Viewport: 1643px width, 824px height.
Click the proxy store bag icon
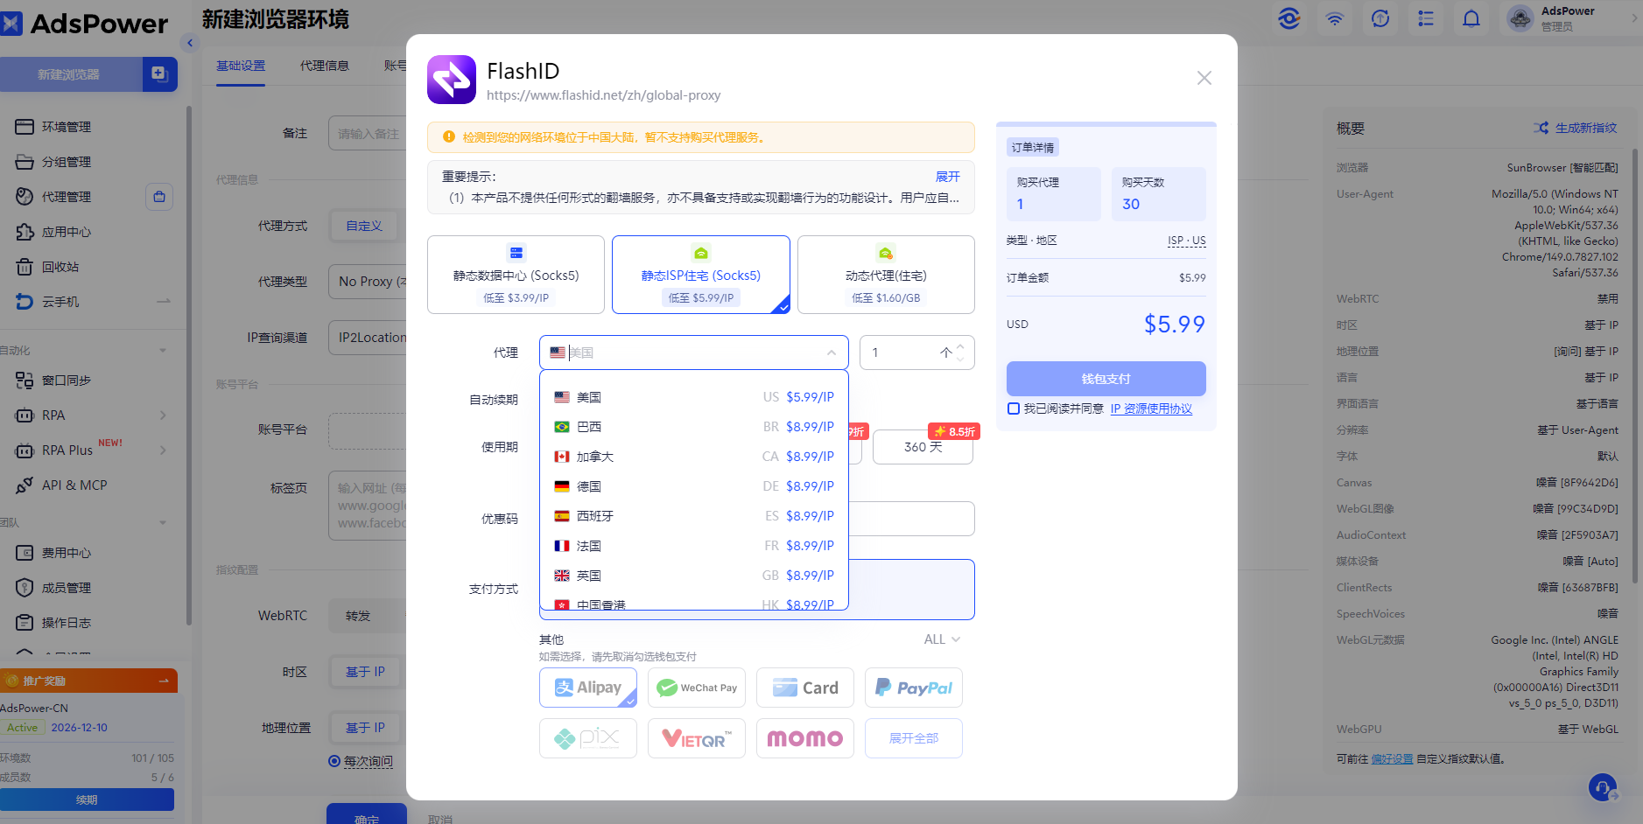159,197
